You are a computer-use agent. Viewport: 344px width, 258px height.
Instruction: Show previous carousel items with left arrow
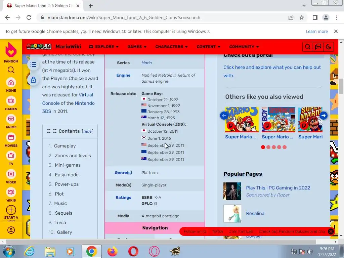[x=224, y=116]
